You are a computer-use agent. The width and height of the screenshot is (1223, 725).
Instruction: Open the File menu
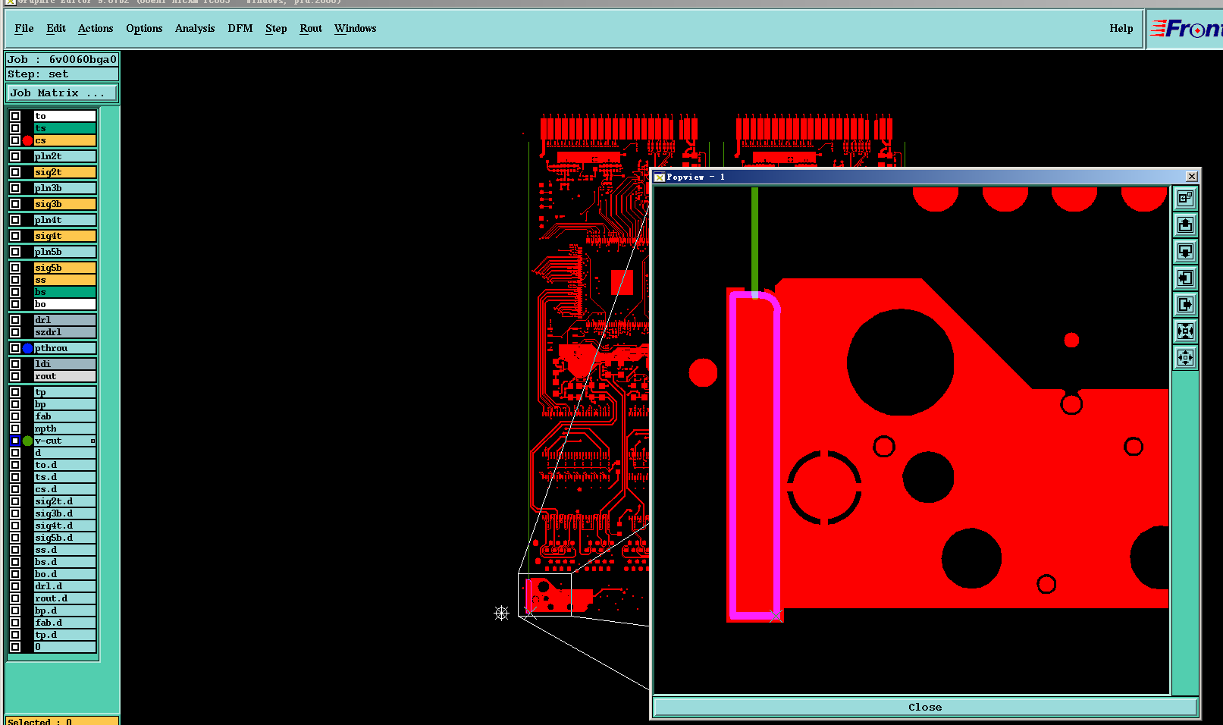(x=24, y=29)
